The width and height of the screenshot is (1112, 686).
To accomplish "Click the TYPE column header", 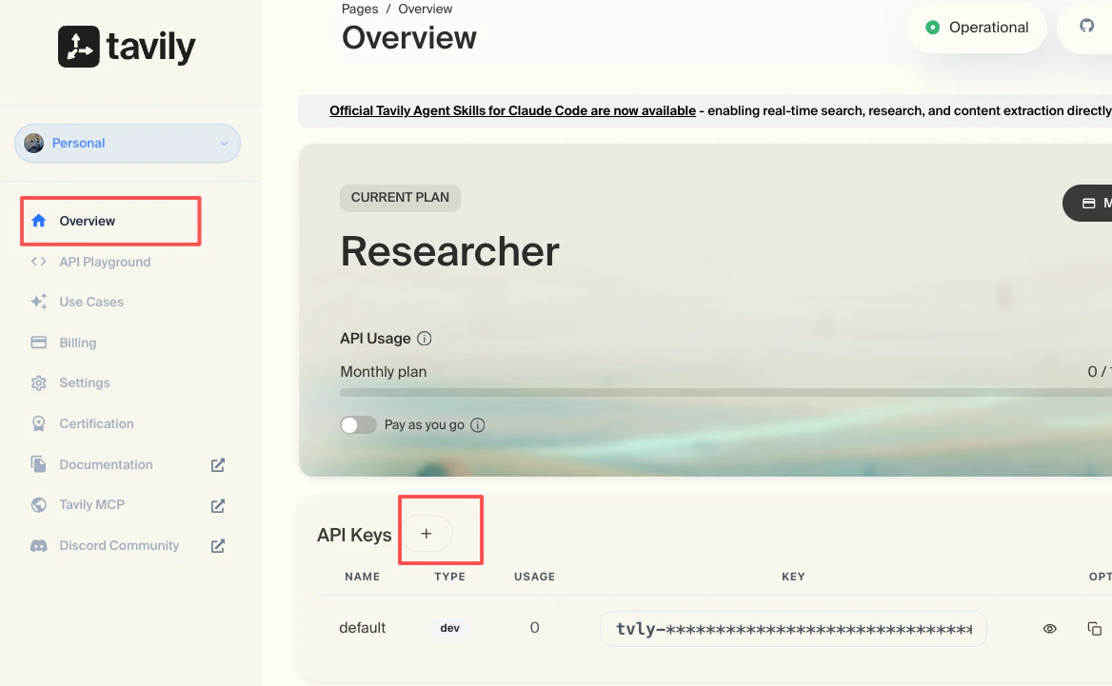I will point(449,577).
